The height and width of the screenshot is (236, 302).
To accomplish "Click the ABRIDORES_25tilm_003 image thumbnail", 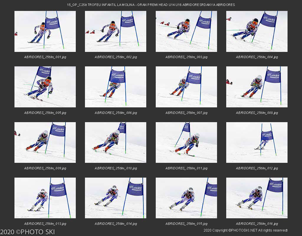I will 186,31.
